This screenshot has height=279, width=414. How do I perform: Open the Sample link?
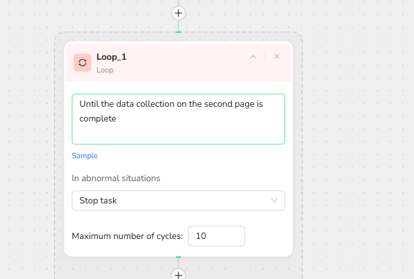pos(84,156)
